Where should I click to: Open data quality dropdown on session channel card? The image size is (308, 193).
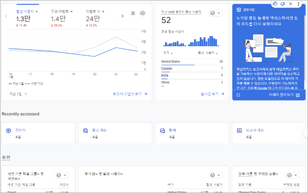point(62,175)
